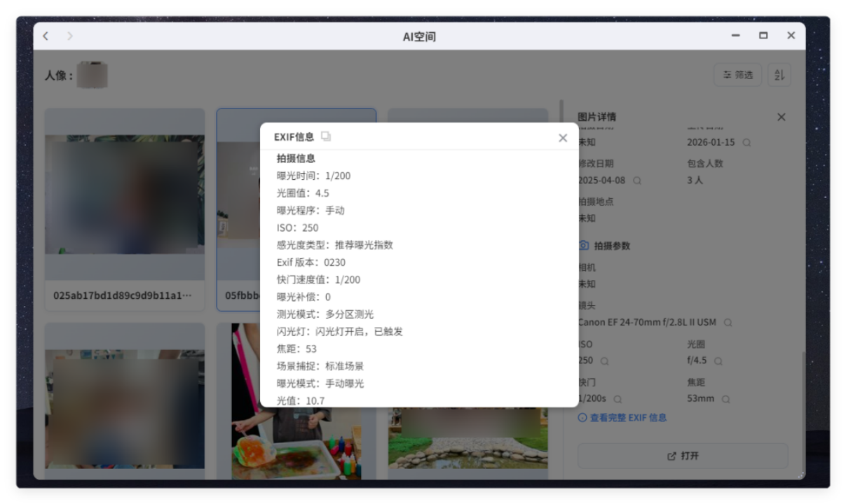Maximize the AI空间 window

(x=763, y=36)
